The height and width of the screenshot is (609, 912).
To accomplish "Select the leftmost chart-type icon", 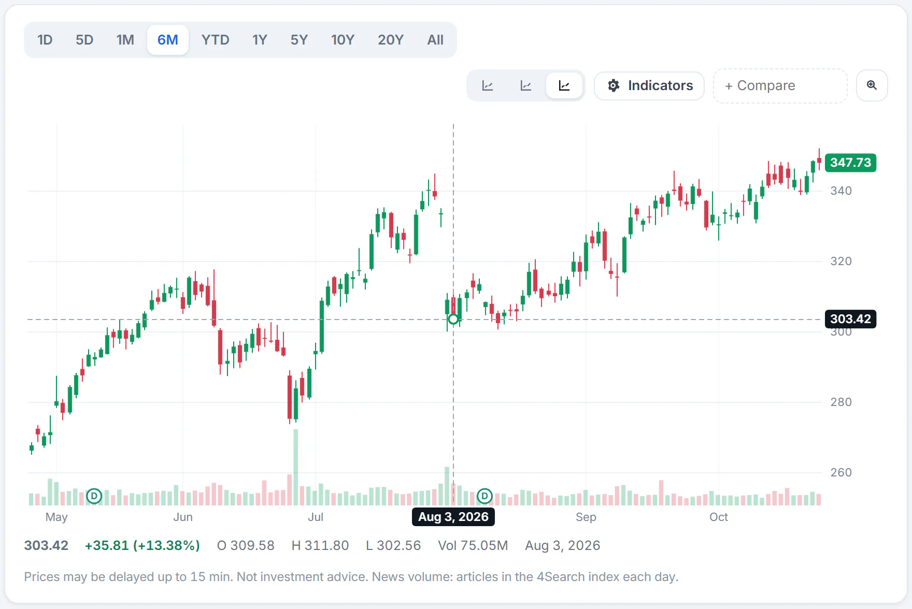I will coord(488,85).
